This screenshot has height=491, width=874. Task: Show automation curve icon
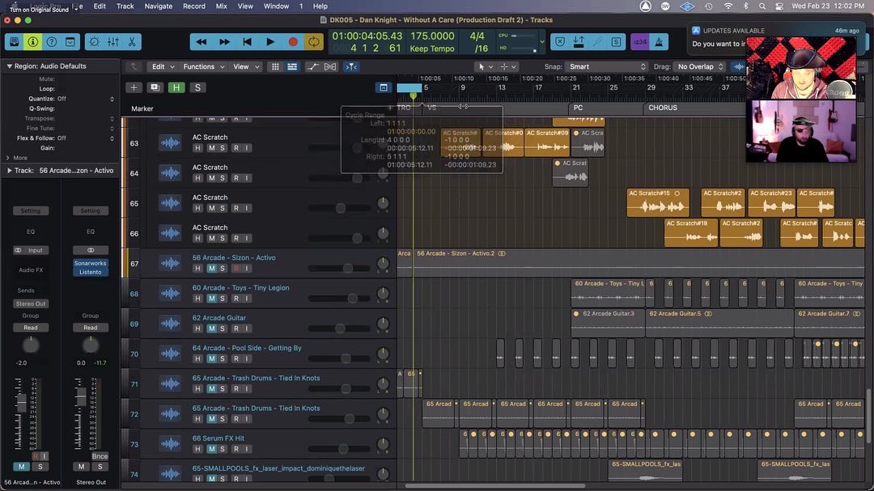click(312, 66)
